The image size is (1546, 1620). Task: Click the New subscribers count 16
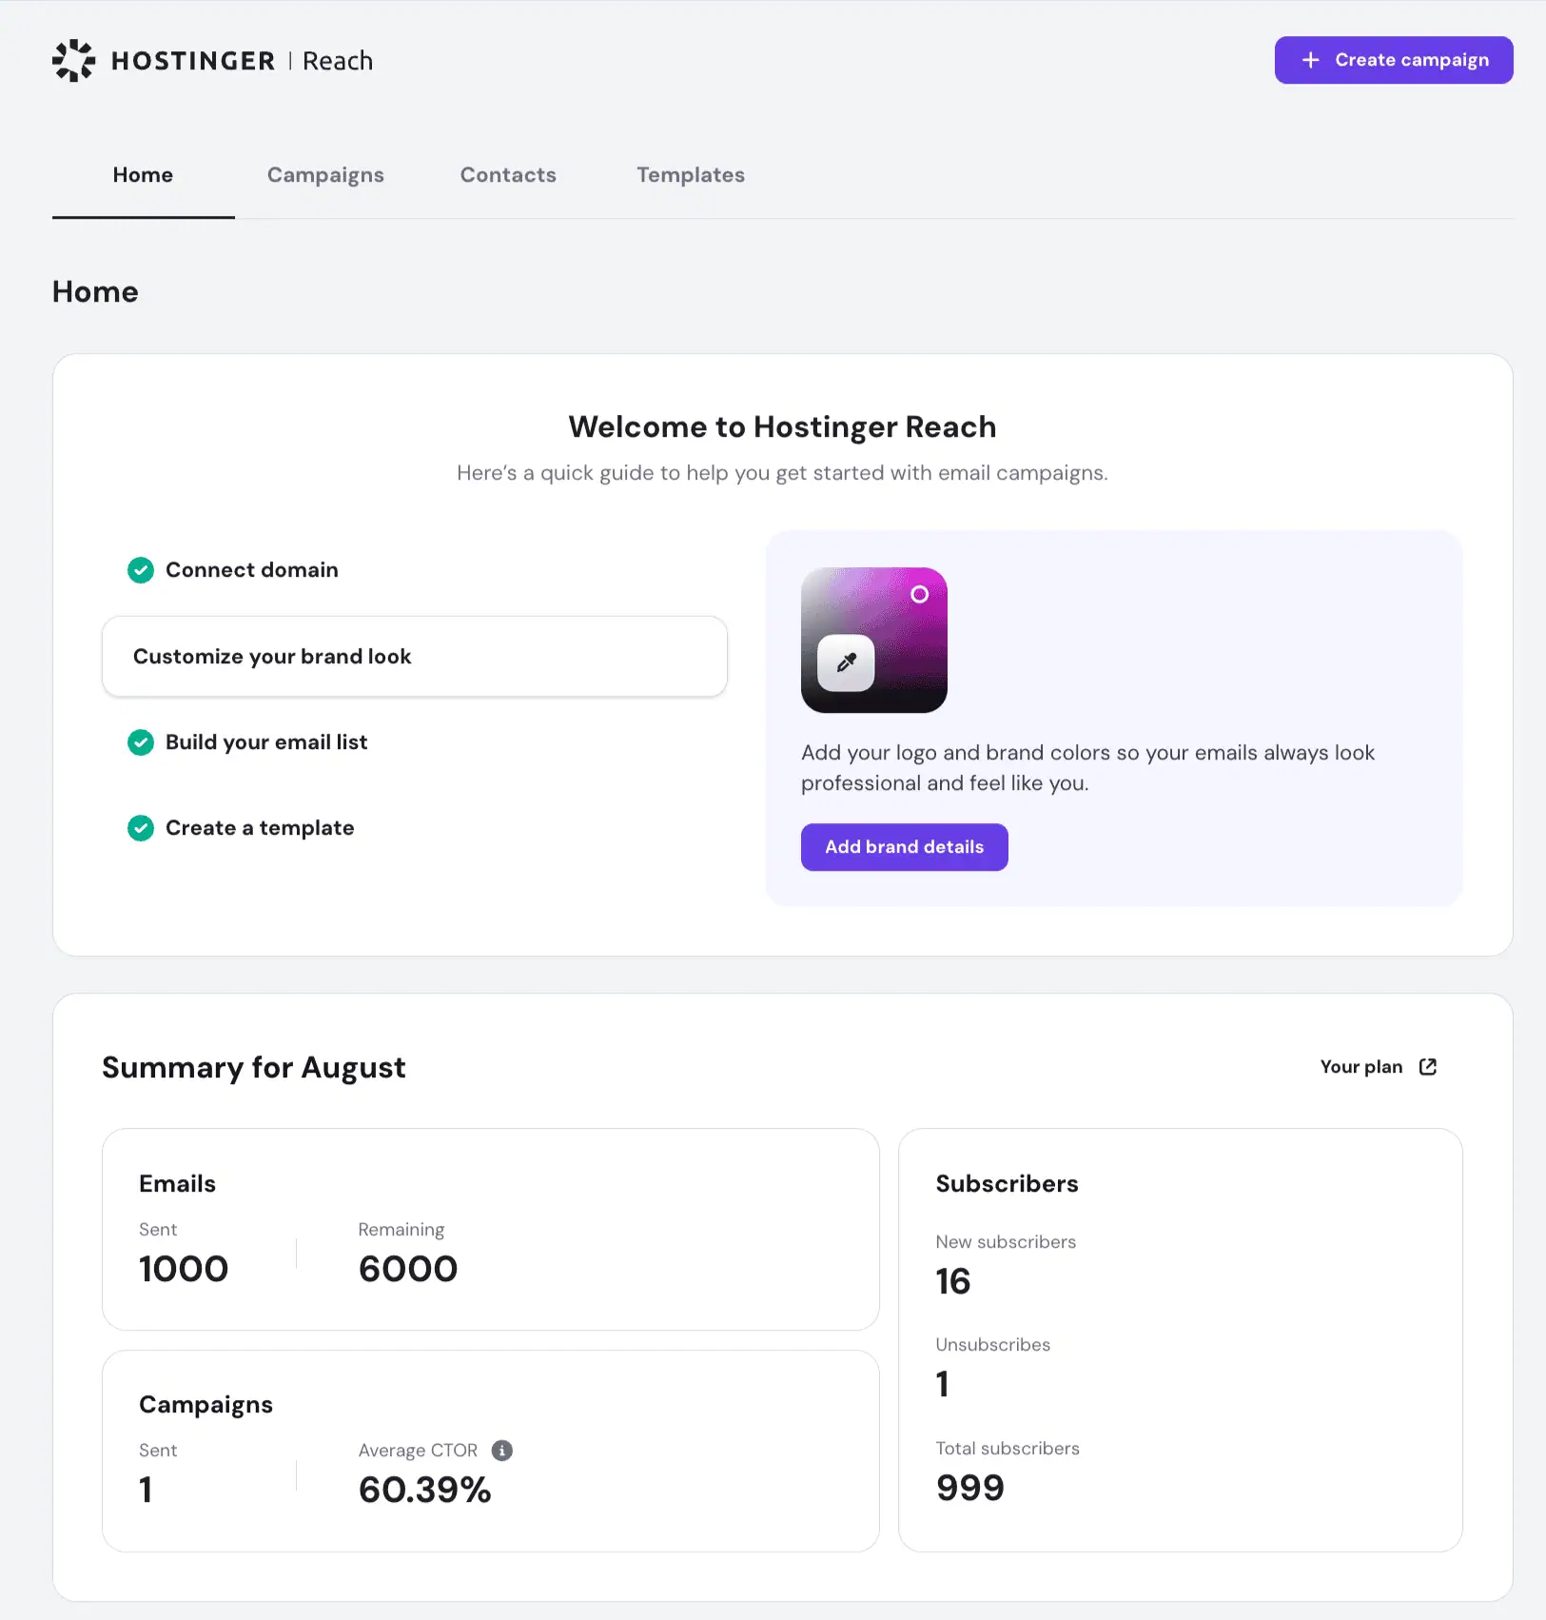tap(952, 1281)
